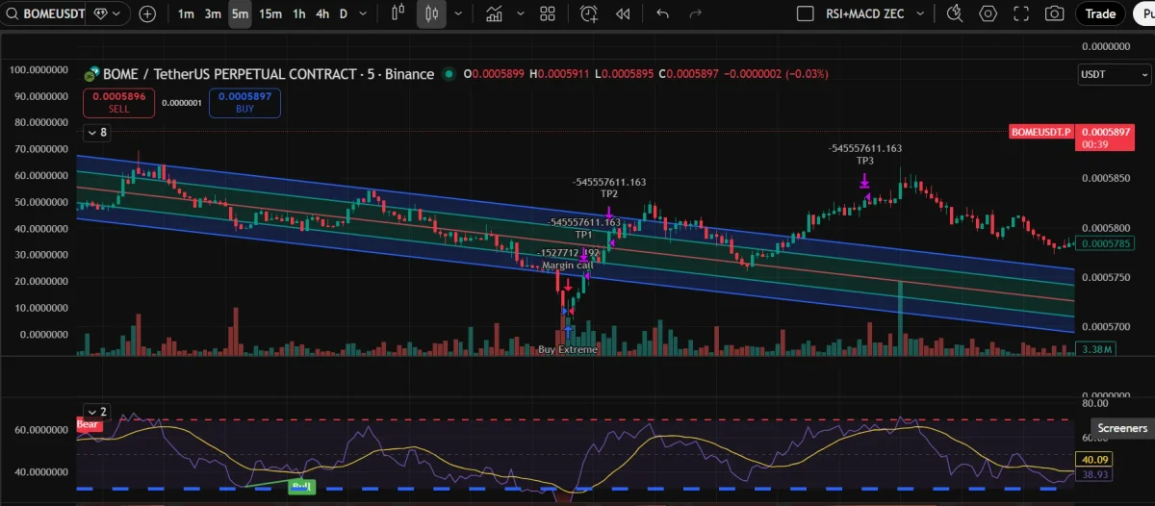Open chart settings hexagon icon
This screenshot has height=506, width=1155.
(x=988, y=14)
